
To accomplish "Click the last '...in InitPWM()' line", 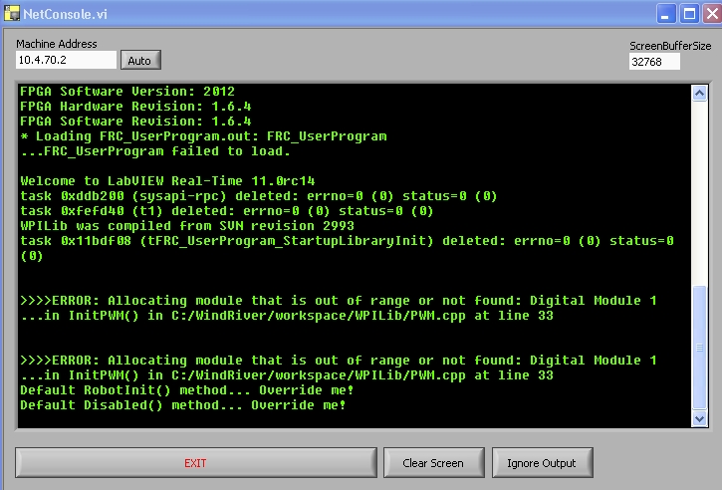I will point(287,375).
